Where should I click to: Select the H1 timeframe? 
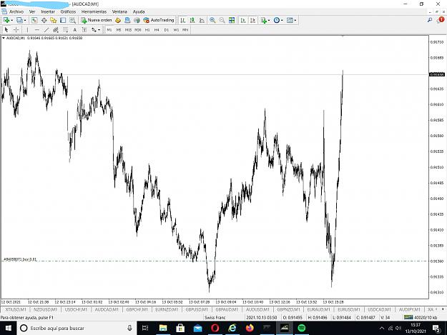pos(147,30)
